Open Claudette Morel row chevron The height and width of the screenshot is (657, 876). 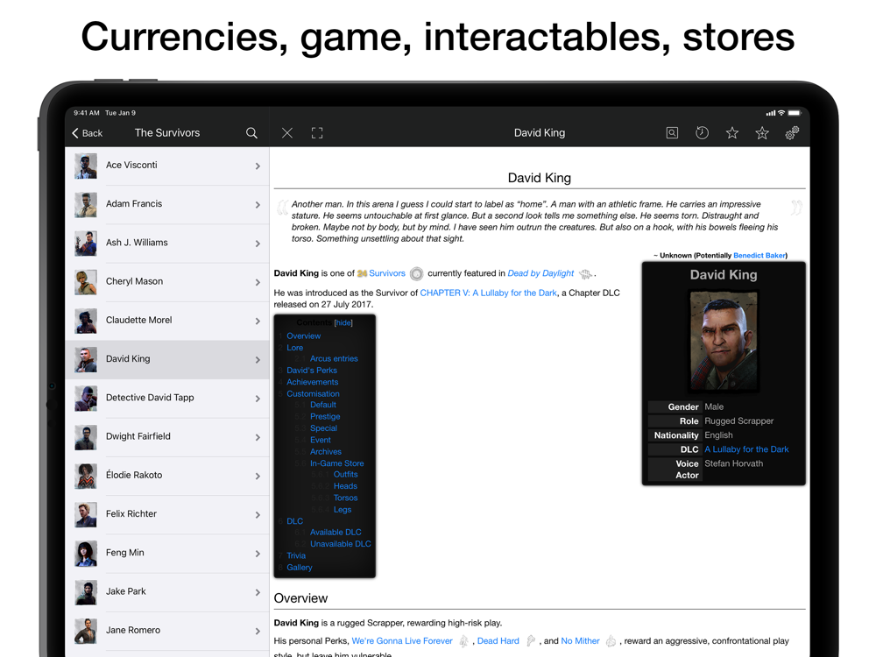[258, 321]
